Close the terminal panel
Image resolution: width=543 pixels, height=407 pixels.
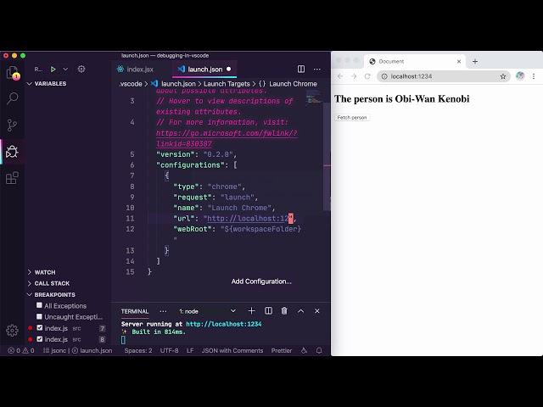pos(316,311)
